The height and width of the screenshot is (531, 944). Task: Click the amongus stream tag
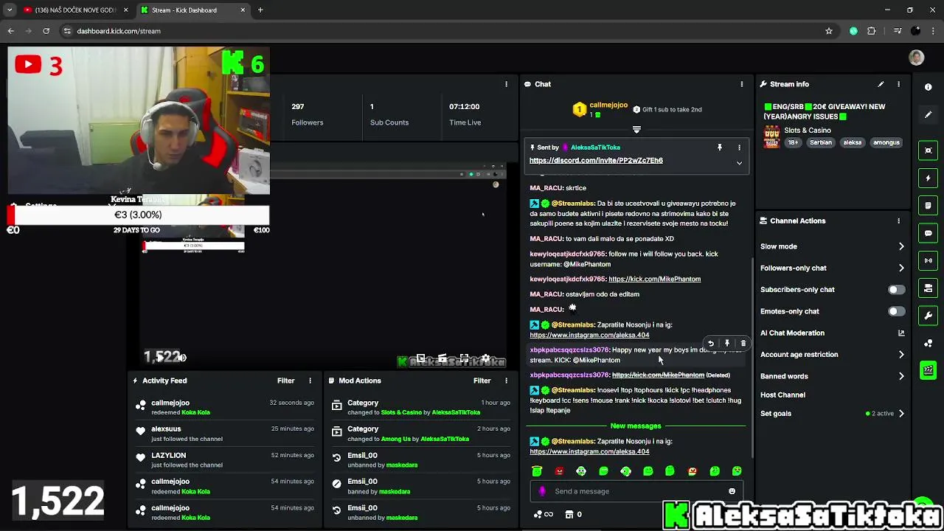click(x=886, y=142)
